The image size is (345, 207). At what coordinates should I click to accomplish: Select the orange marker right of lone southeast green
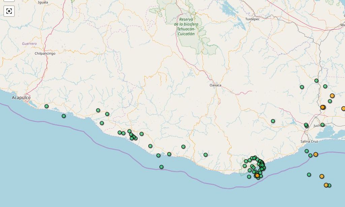(322, 176)
